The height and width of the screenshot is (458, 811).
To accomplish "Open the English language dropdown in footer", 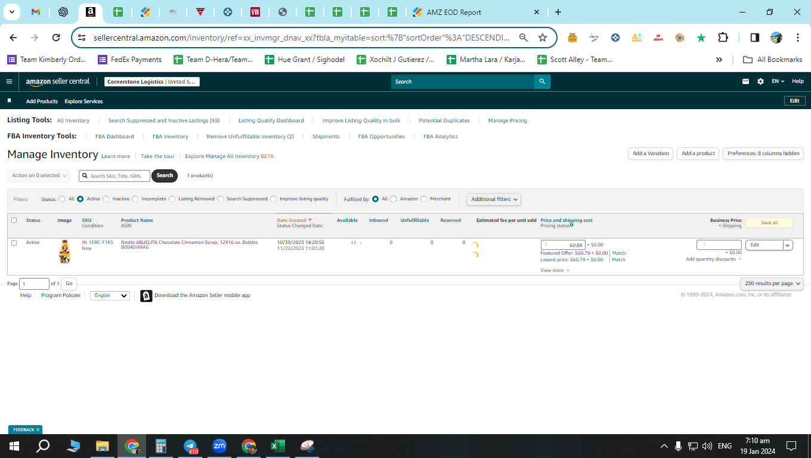I will (110, 296).
